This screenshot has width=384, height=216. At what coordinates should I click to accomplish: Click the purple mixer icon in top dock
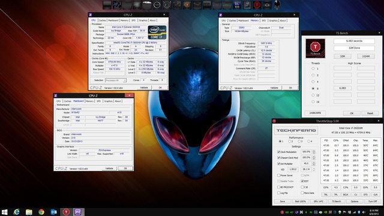coord(237,5)
